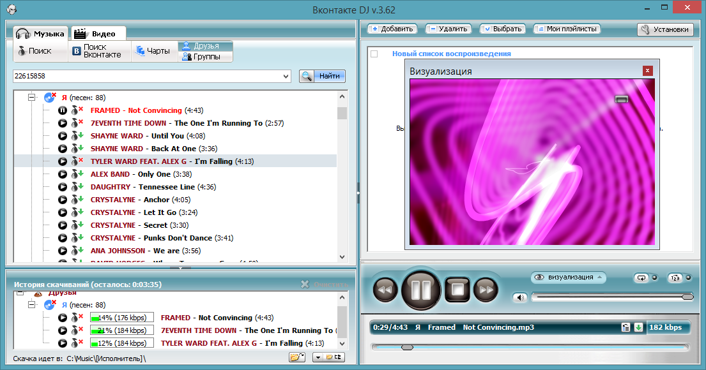Play TYLER WARD track in download history
Viewport: 706px width, 370px height.
pos(63,343)
